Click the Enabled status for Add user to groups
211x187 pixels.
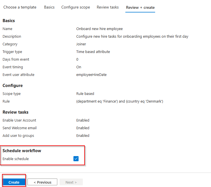click(x=83, y=136)
